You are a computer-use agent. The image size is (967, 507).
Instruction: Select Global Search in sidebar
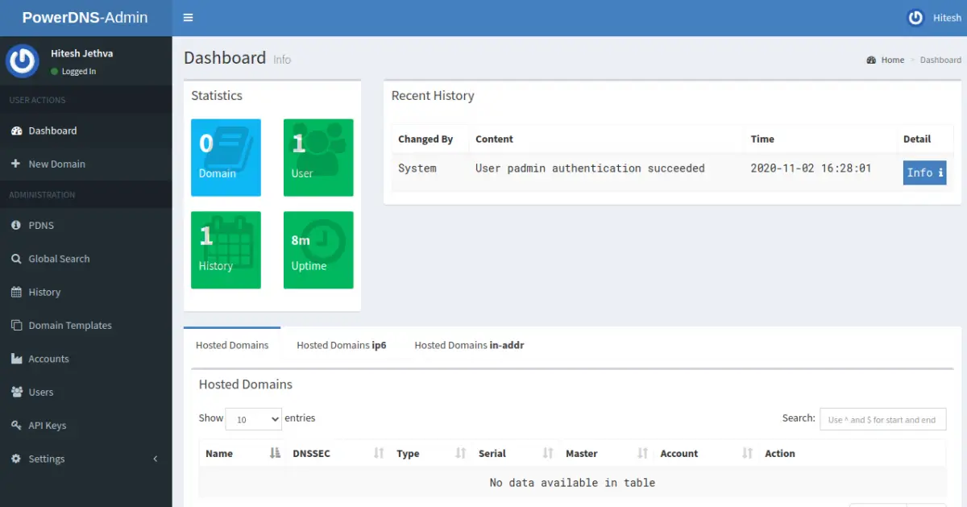point(56,258)
